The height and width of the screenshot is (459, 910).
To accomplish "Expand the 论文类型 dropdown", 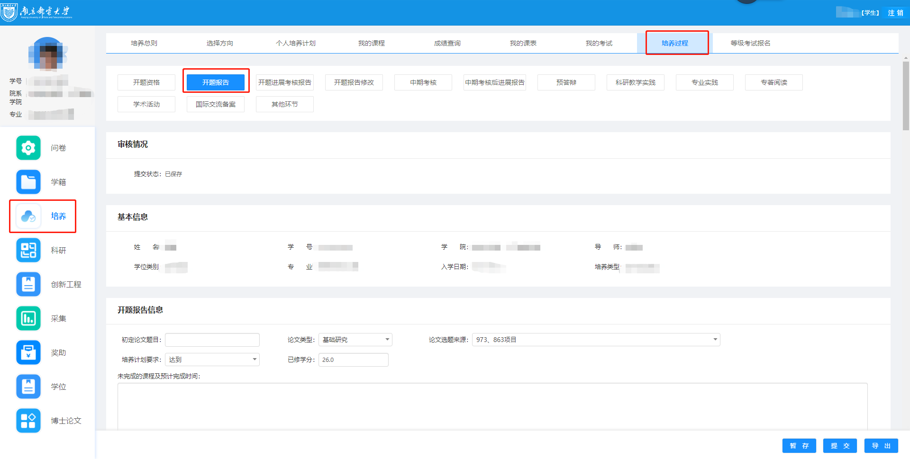I will pyautogui.click(x=355, y=340).
